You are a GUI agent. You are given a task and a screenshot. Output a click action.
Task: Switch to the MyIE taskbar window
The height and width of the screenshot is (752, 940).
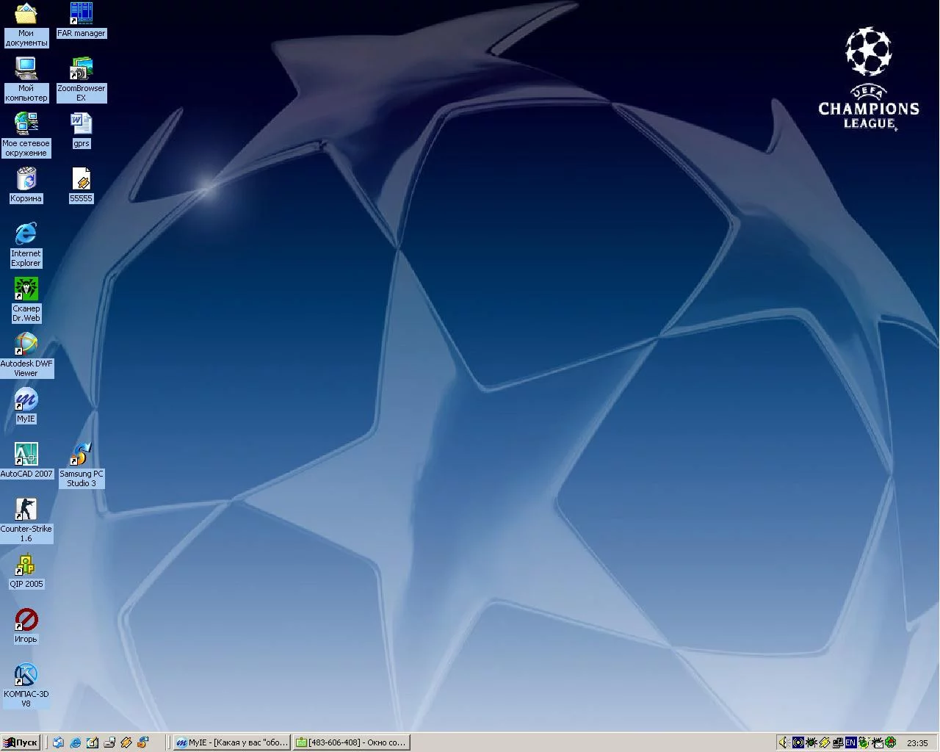tap(232, 742)
